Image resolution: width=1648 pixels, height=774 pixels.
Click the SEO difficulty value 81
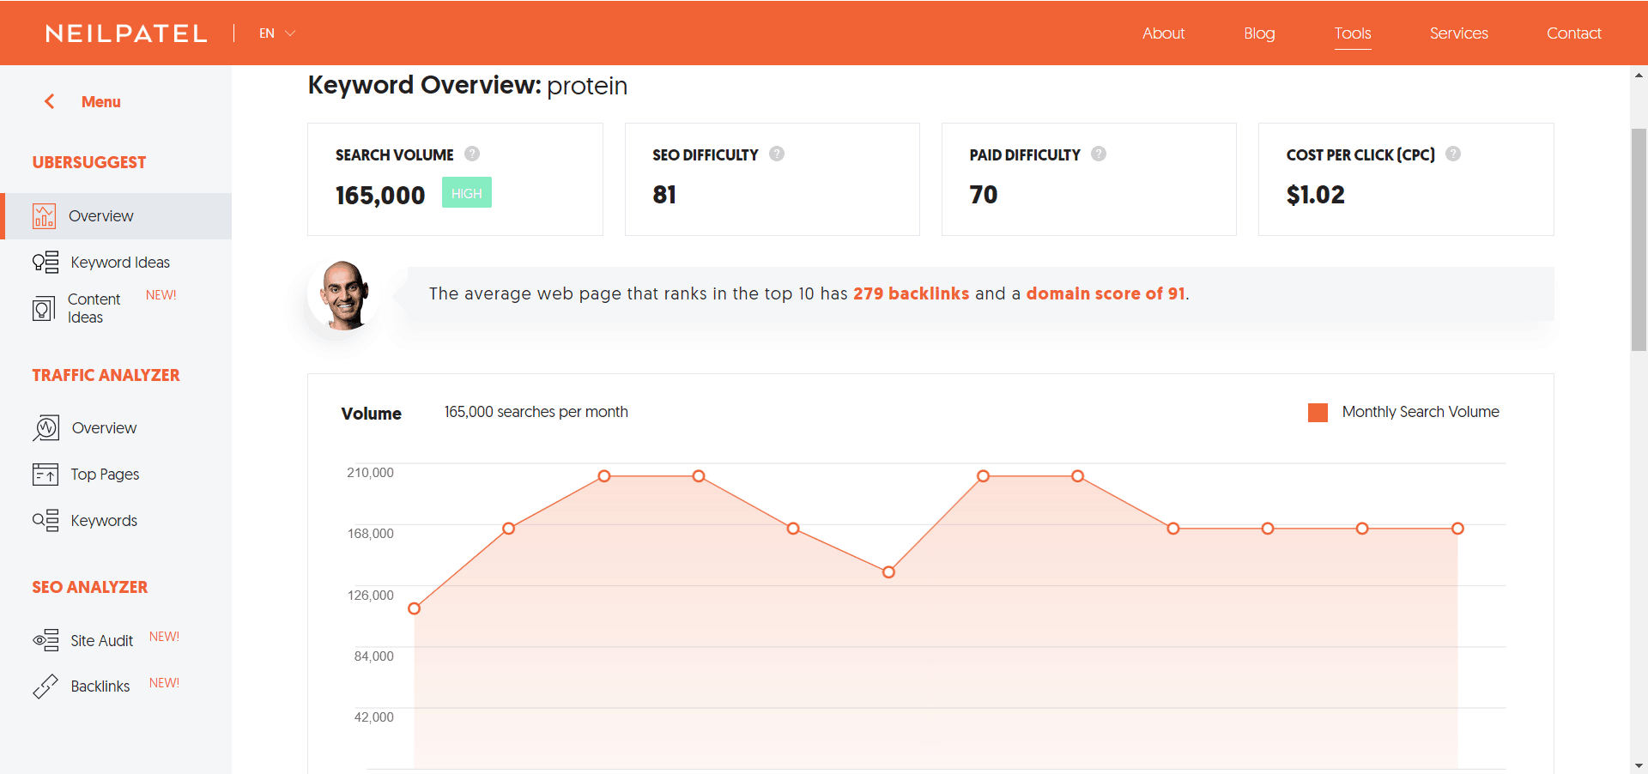[x=664, y=195]
